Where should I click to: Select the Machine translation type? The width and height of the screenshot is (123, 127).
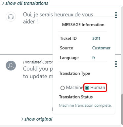(x=72, y=88)
